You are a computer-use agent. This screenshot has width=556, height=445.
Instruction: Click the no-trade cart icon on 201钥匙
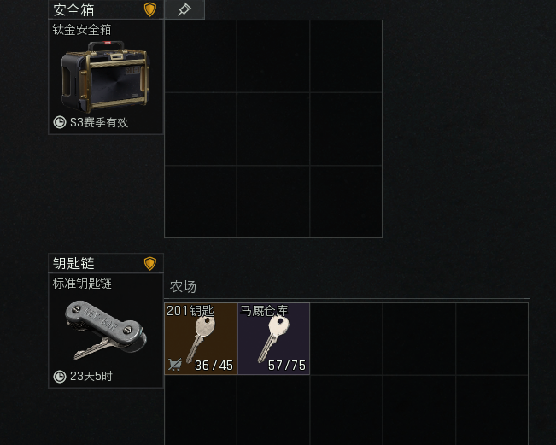point(175,364)
